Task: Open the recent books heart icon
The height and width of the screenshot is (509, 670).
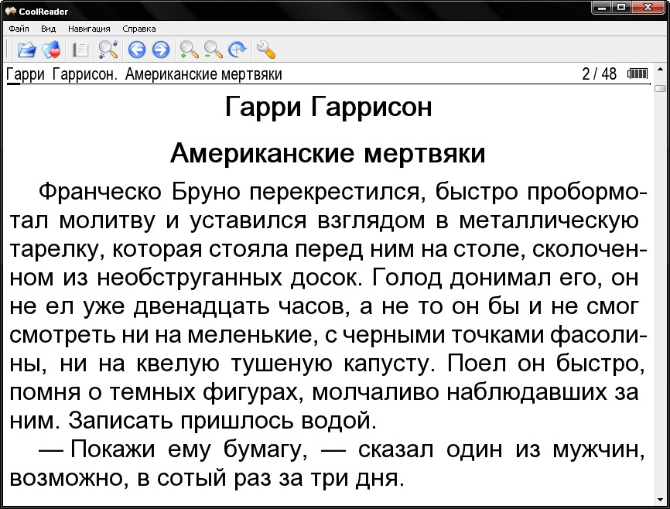Action: coord(52,50)
